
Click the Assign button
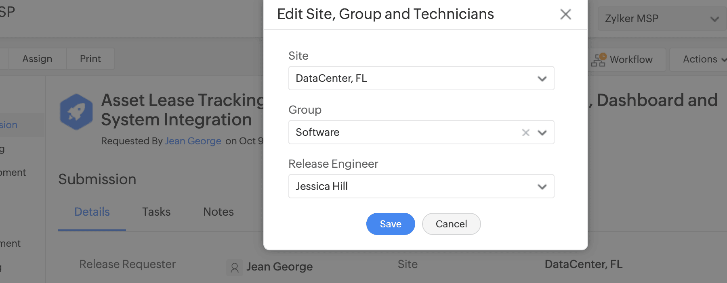coord(37,59)
